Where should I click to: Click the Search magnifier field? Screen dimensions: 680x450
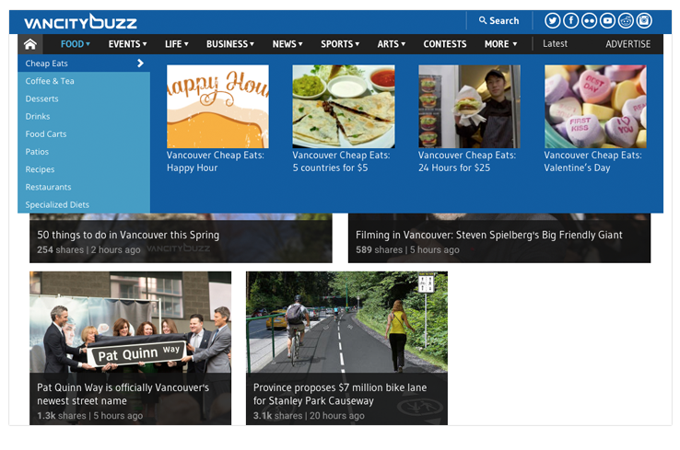498,21
